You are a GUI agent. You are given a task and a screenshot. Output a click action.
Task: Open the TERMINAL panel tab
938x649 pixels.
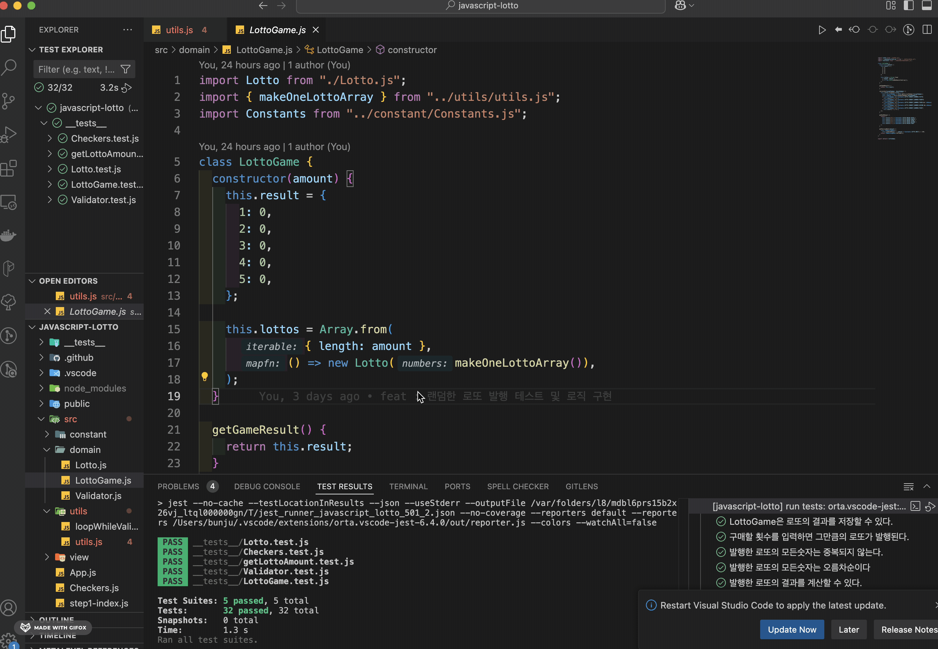[x=408, y=486]
